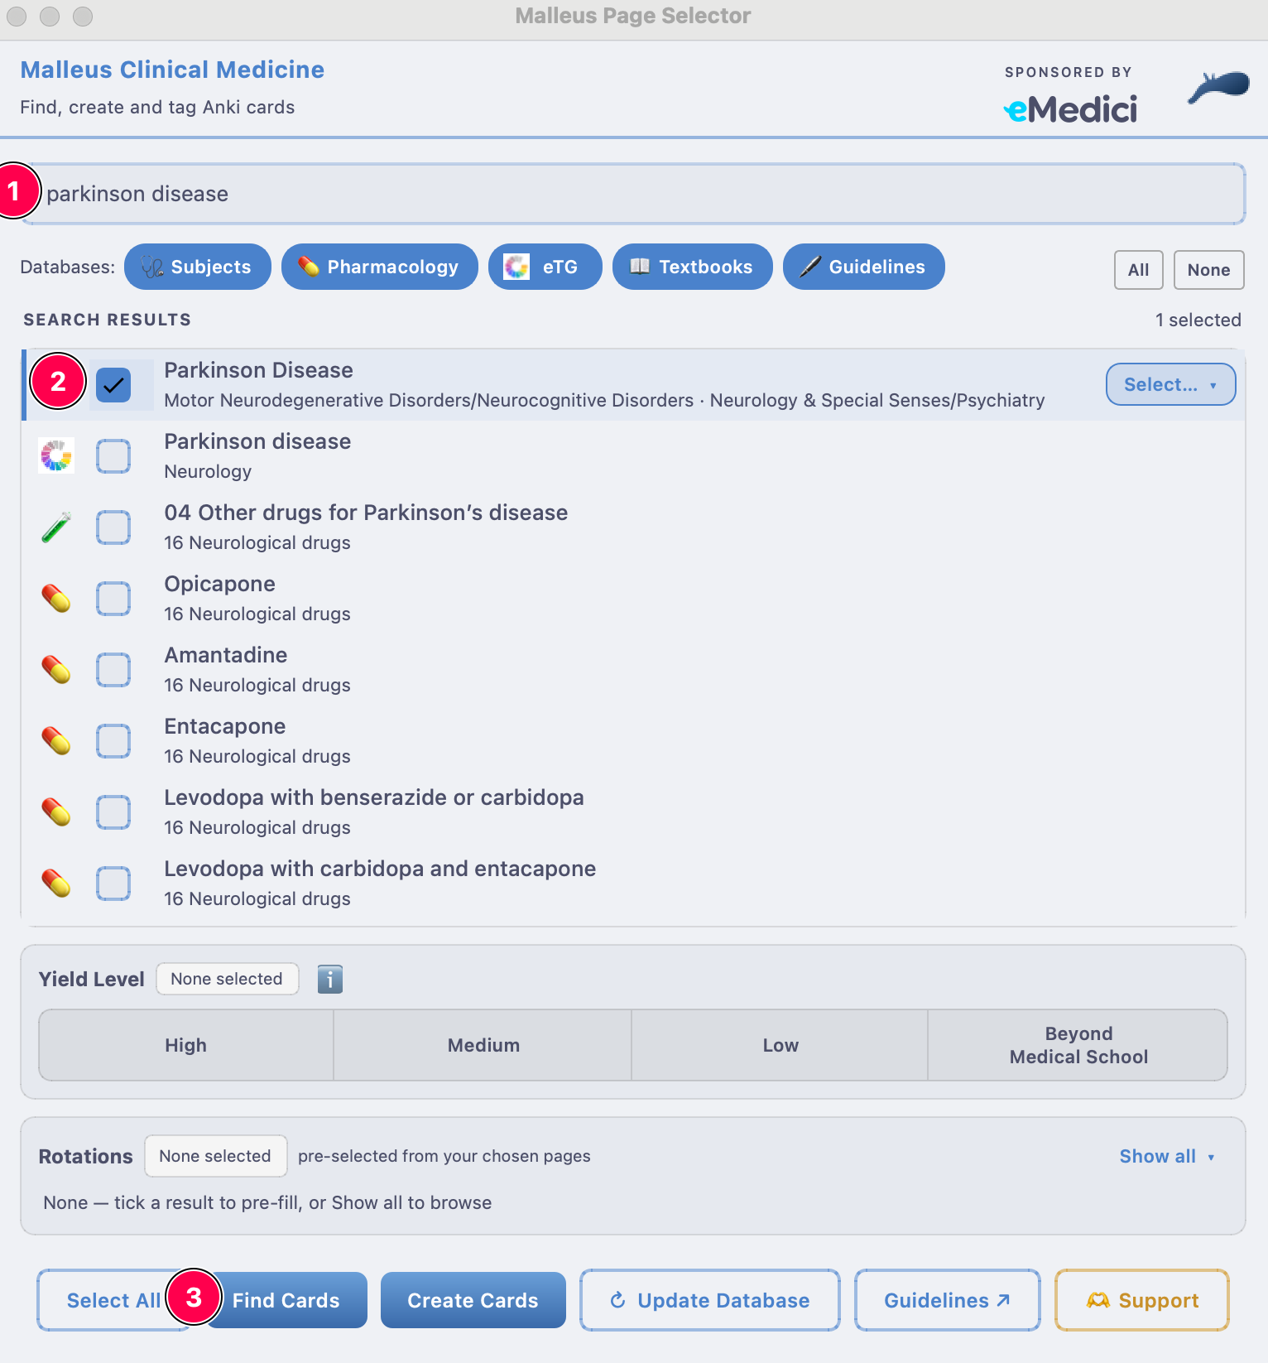Image resolution: width=1268 pixels, height=1363 pixels.
Task: Click the eMedici sponsor logo
Action: tap(1070, 108)
